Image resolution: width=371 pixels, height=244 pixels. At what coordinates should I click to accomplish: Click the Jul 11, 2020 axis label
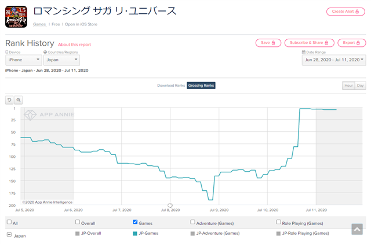pyautogui.click(x=316, y=210)
